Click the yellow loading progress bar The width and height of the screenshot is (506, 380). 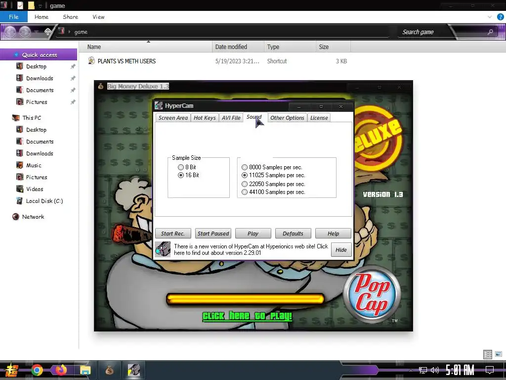click(245, 299)
